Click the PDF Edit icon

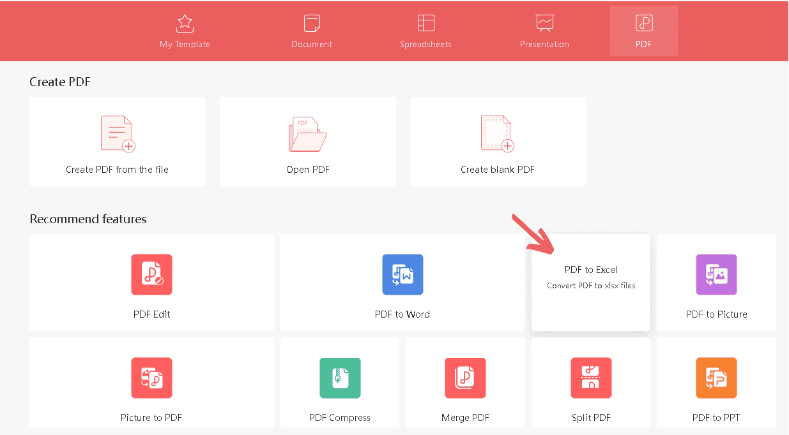coord(151,275)
